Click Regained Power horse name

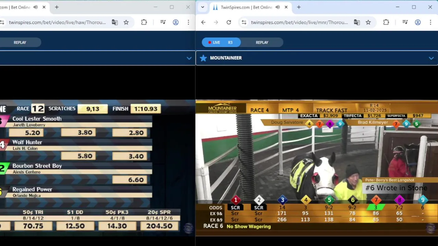click(32, 189)
